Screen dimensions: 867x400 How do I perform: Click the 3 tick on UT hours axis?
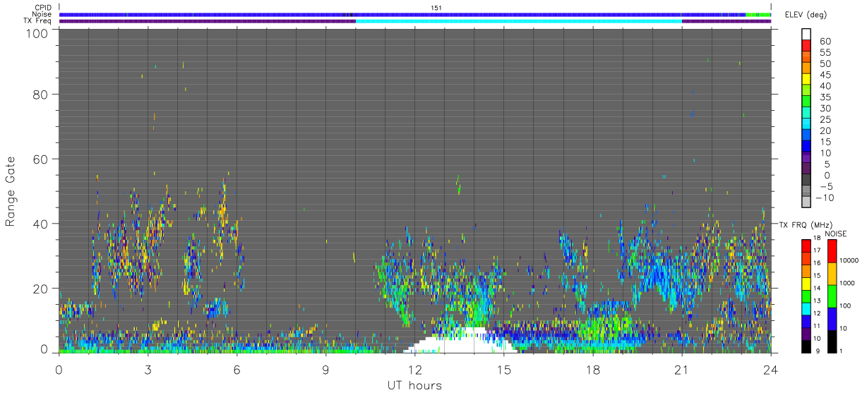[148, 369]
